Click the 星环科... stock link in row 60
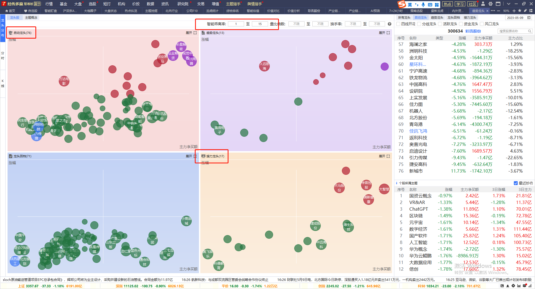 tap(418, 64)
